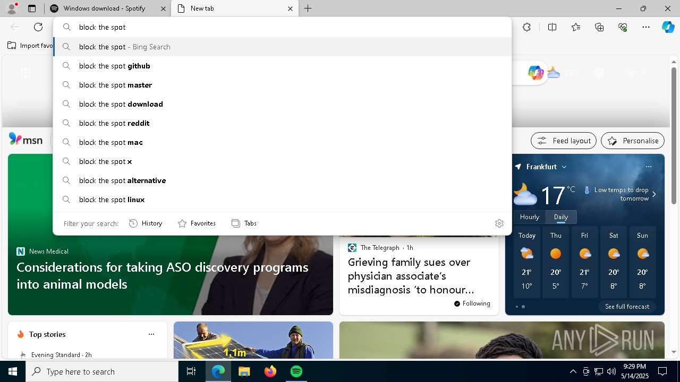Choose the 'block the spot mac' suggestion
680x382 pixels.
[x=282, y=142]
